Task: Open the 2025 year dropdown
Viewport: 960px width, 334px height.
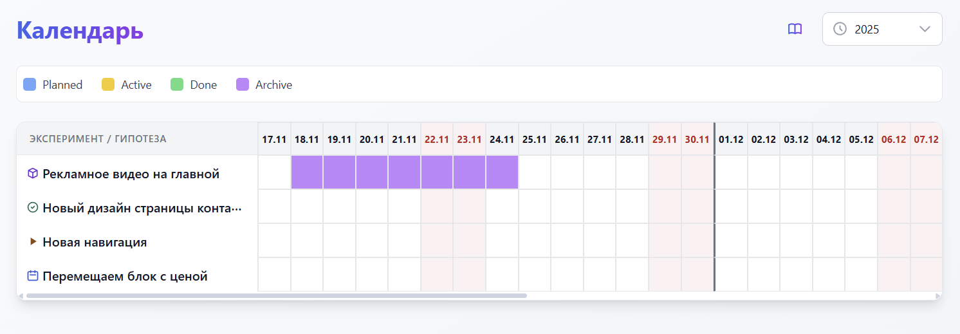Action: click(x=882, y=29)
